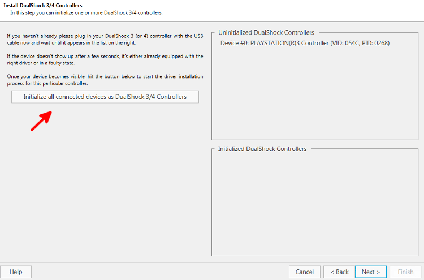Open the Help button

tap(16, 272)
